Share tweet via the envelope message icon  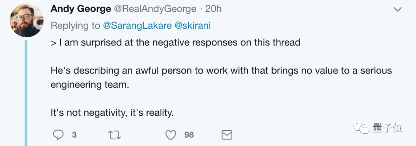point(227,135)
